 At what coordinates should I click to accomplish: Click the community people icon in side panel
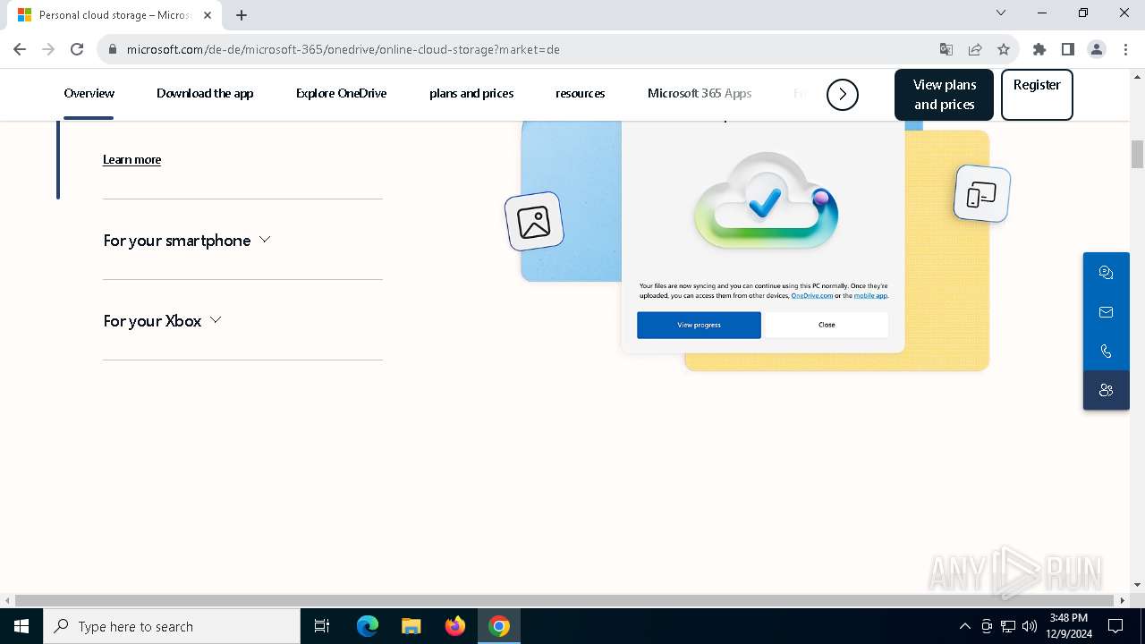click(1106, 390)
